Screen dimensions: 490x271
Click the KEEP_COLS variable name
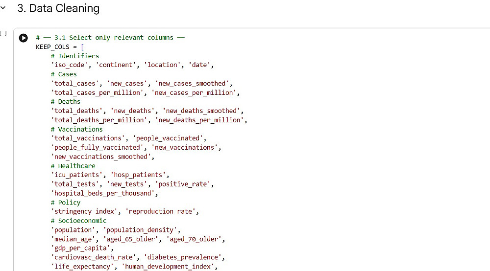(x=52, y=47)
